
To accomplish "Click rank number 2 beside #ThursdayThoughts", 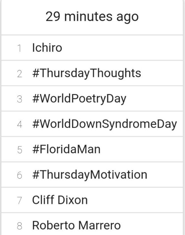I will pyautogui.click(x=20, y=74).
